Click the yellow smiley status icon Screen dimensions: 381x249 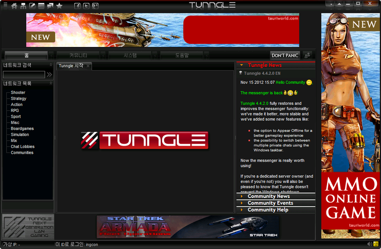(376, 244)
